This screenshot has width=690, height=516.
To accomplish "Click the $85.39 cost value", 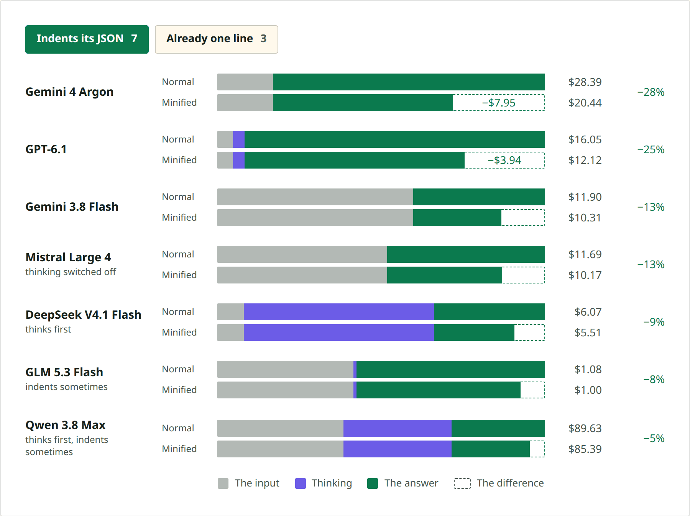I will click(x=585, y=449).
